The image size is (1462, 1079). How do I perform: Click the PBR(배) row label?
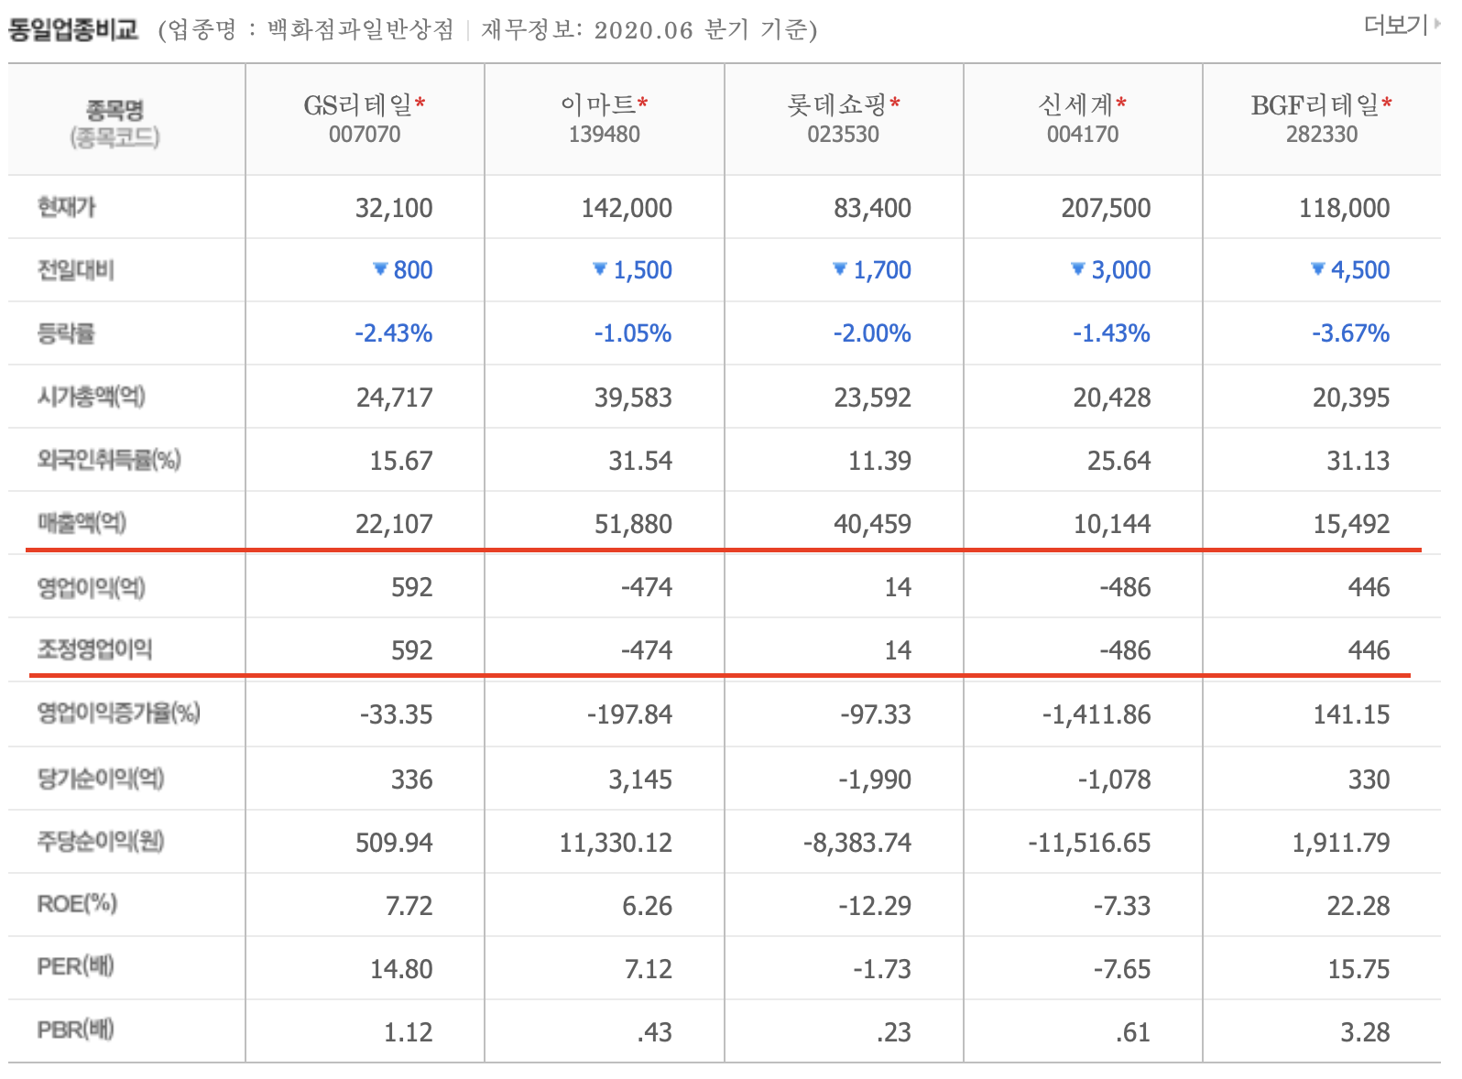click(75, 1030)
